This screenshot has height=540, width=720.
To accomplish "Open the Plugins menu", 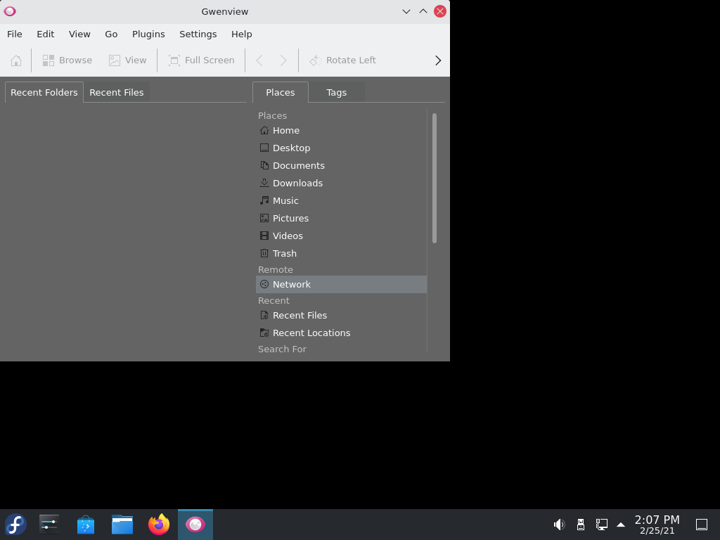I will (148, 34).
